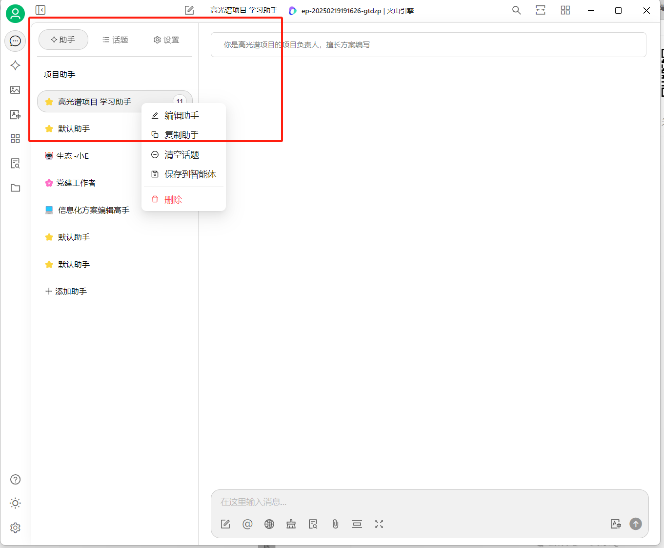Open the translation tool from the sidebar
The height and width of the screenshot is (548, 664).
coord(15,114)
